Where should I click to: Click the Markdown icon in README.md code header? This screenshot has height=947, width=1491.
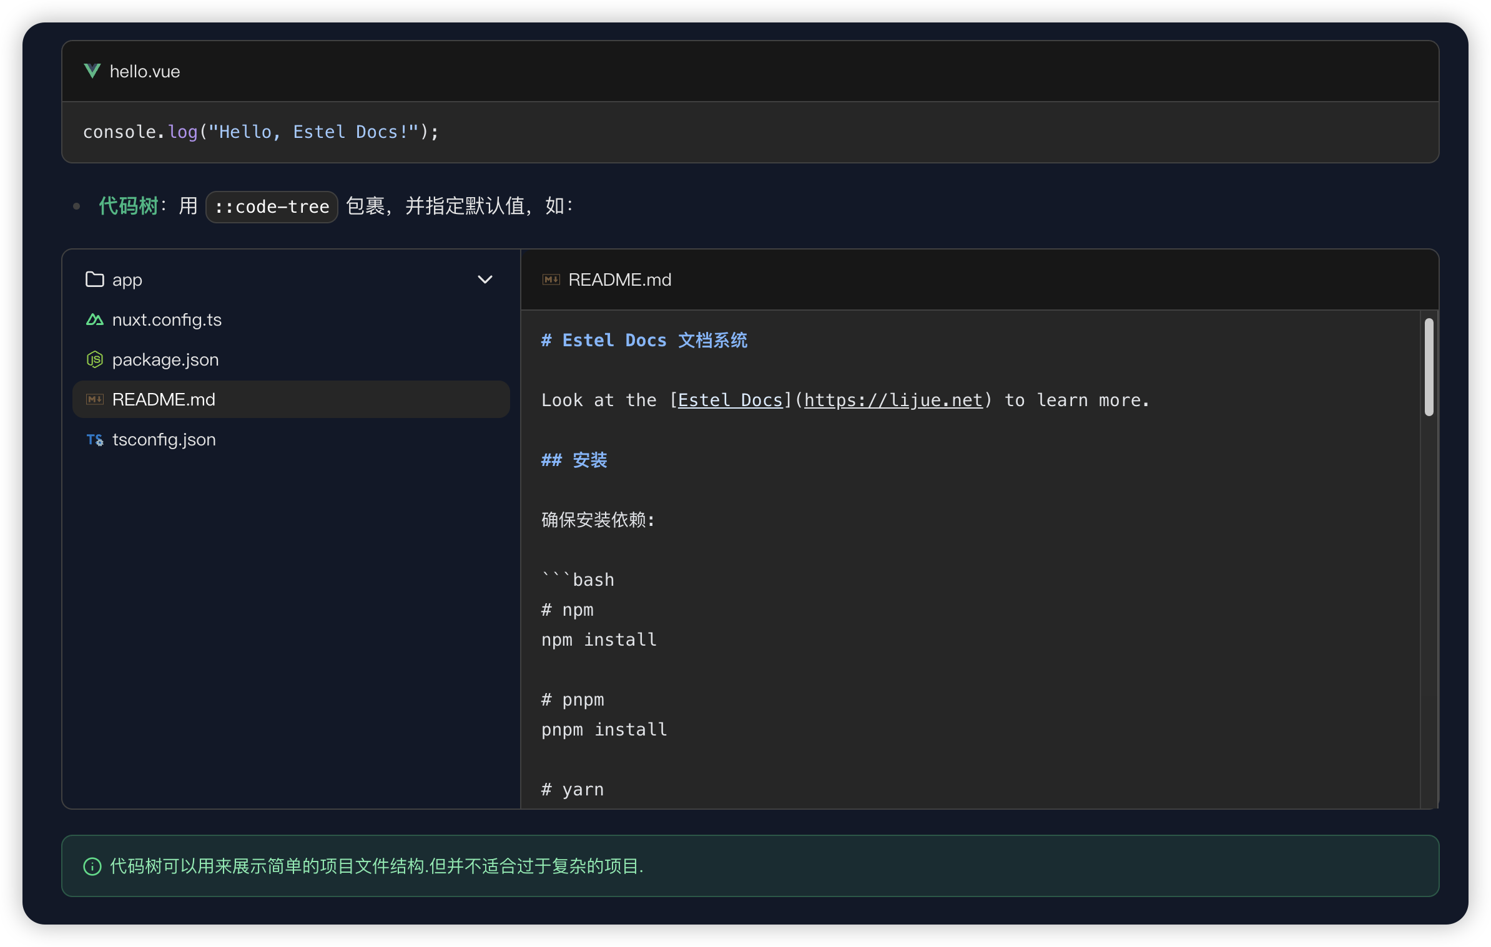(551, 279)
